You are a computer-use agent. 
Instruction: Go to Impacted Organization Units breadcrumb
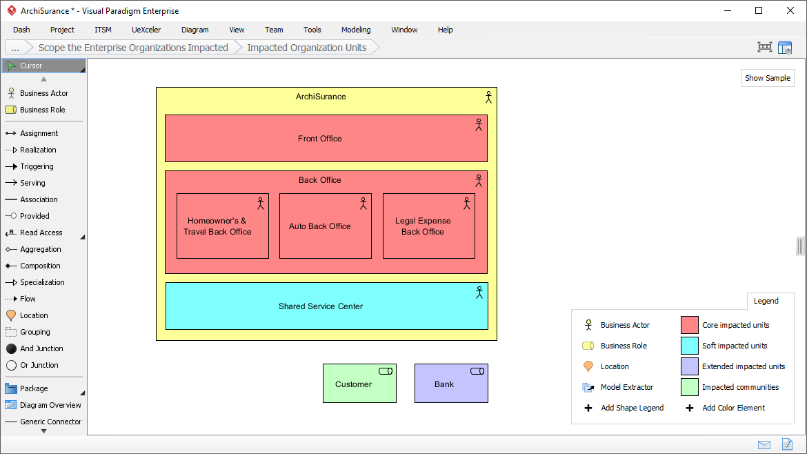(x=307, y=48)
